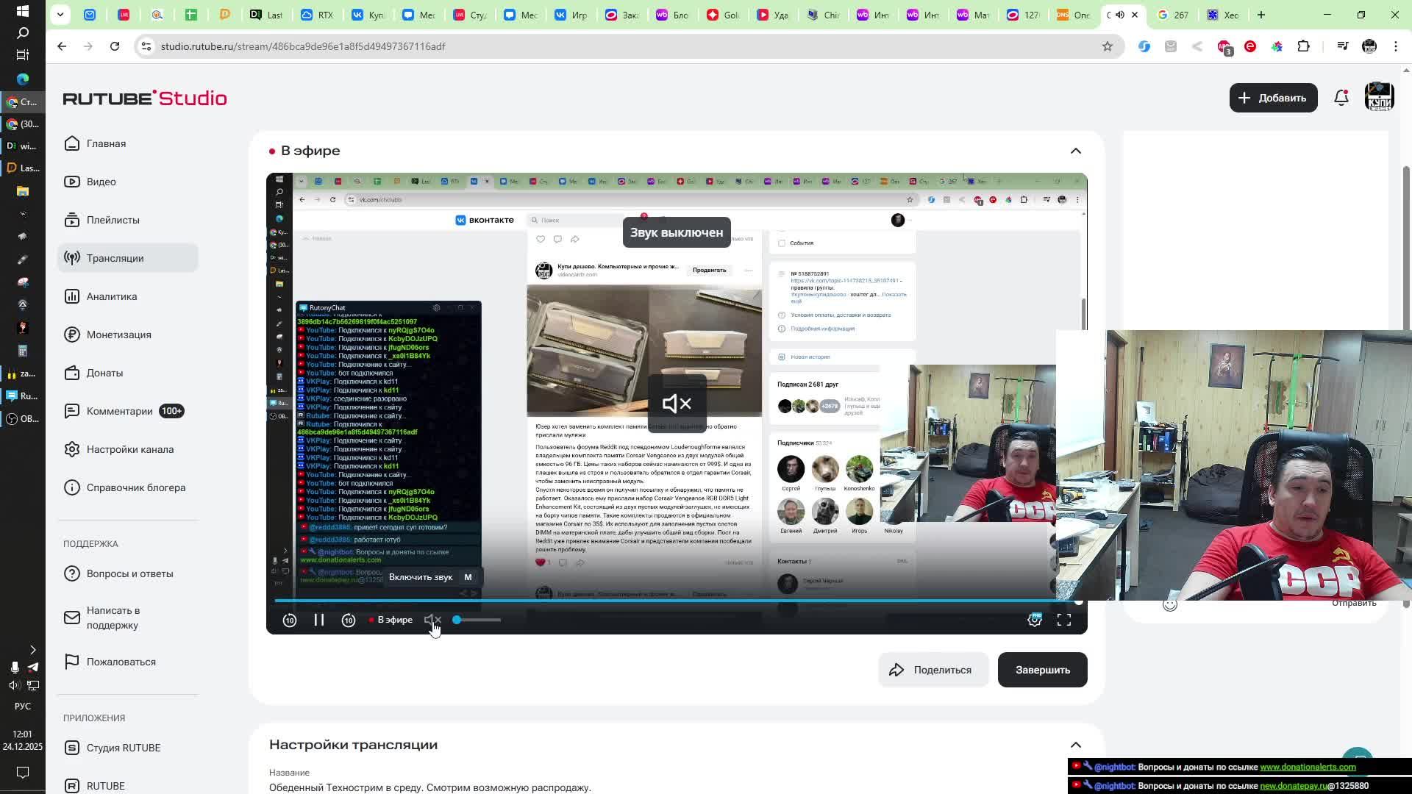Enter fullscreen mode in player
Viewport: 1412px width, 794px height.
point(1064,620)
